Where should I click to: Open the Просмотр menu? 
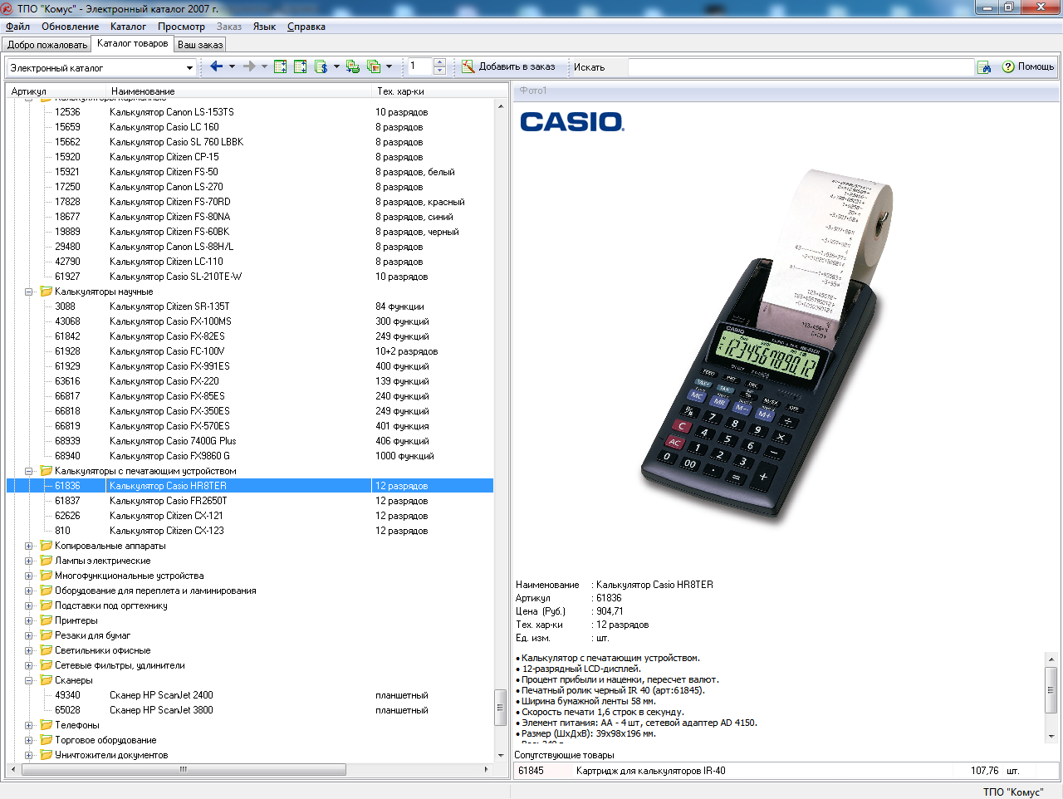[181, 27]
